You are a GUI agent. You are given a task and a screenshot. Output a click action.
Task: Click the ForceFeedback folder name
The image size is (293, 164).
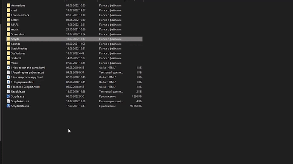pos(20,15)
